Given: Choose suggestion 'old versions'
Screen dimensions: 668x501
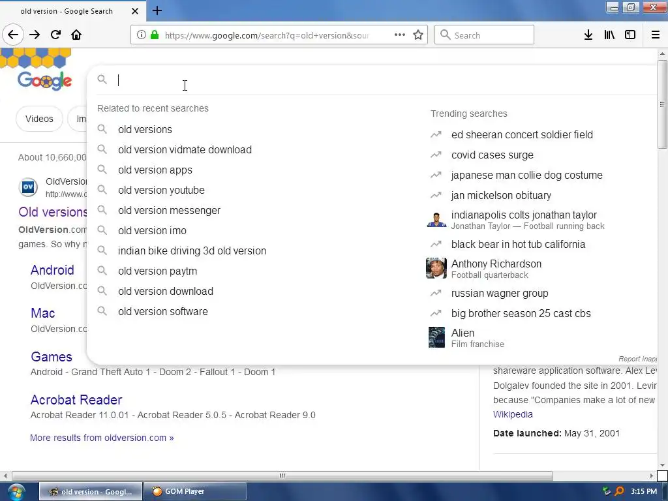Looking at the screenshot, I should [x=145, y=130].
